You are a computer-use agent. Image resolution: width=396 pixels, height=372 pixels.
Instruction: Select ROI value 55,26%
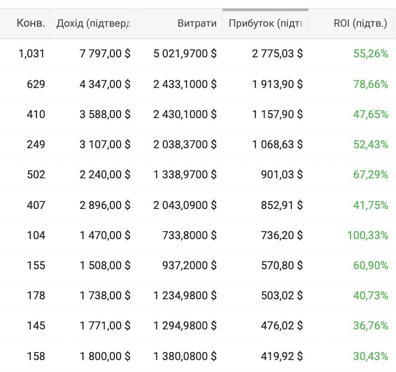pos(371,54)
